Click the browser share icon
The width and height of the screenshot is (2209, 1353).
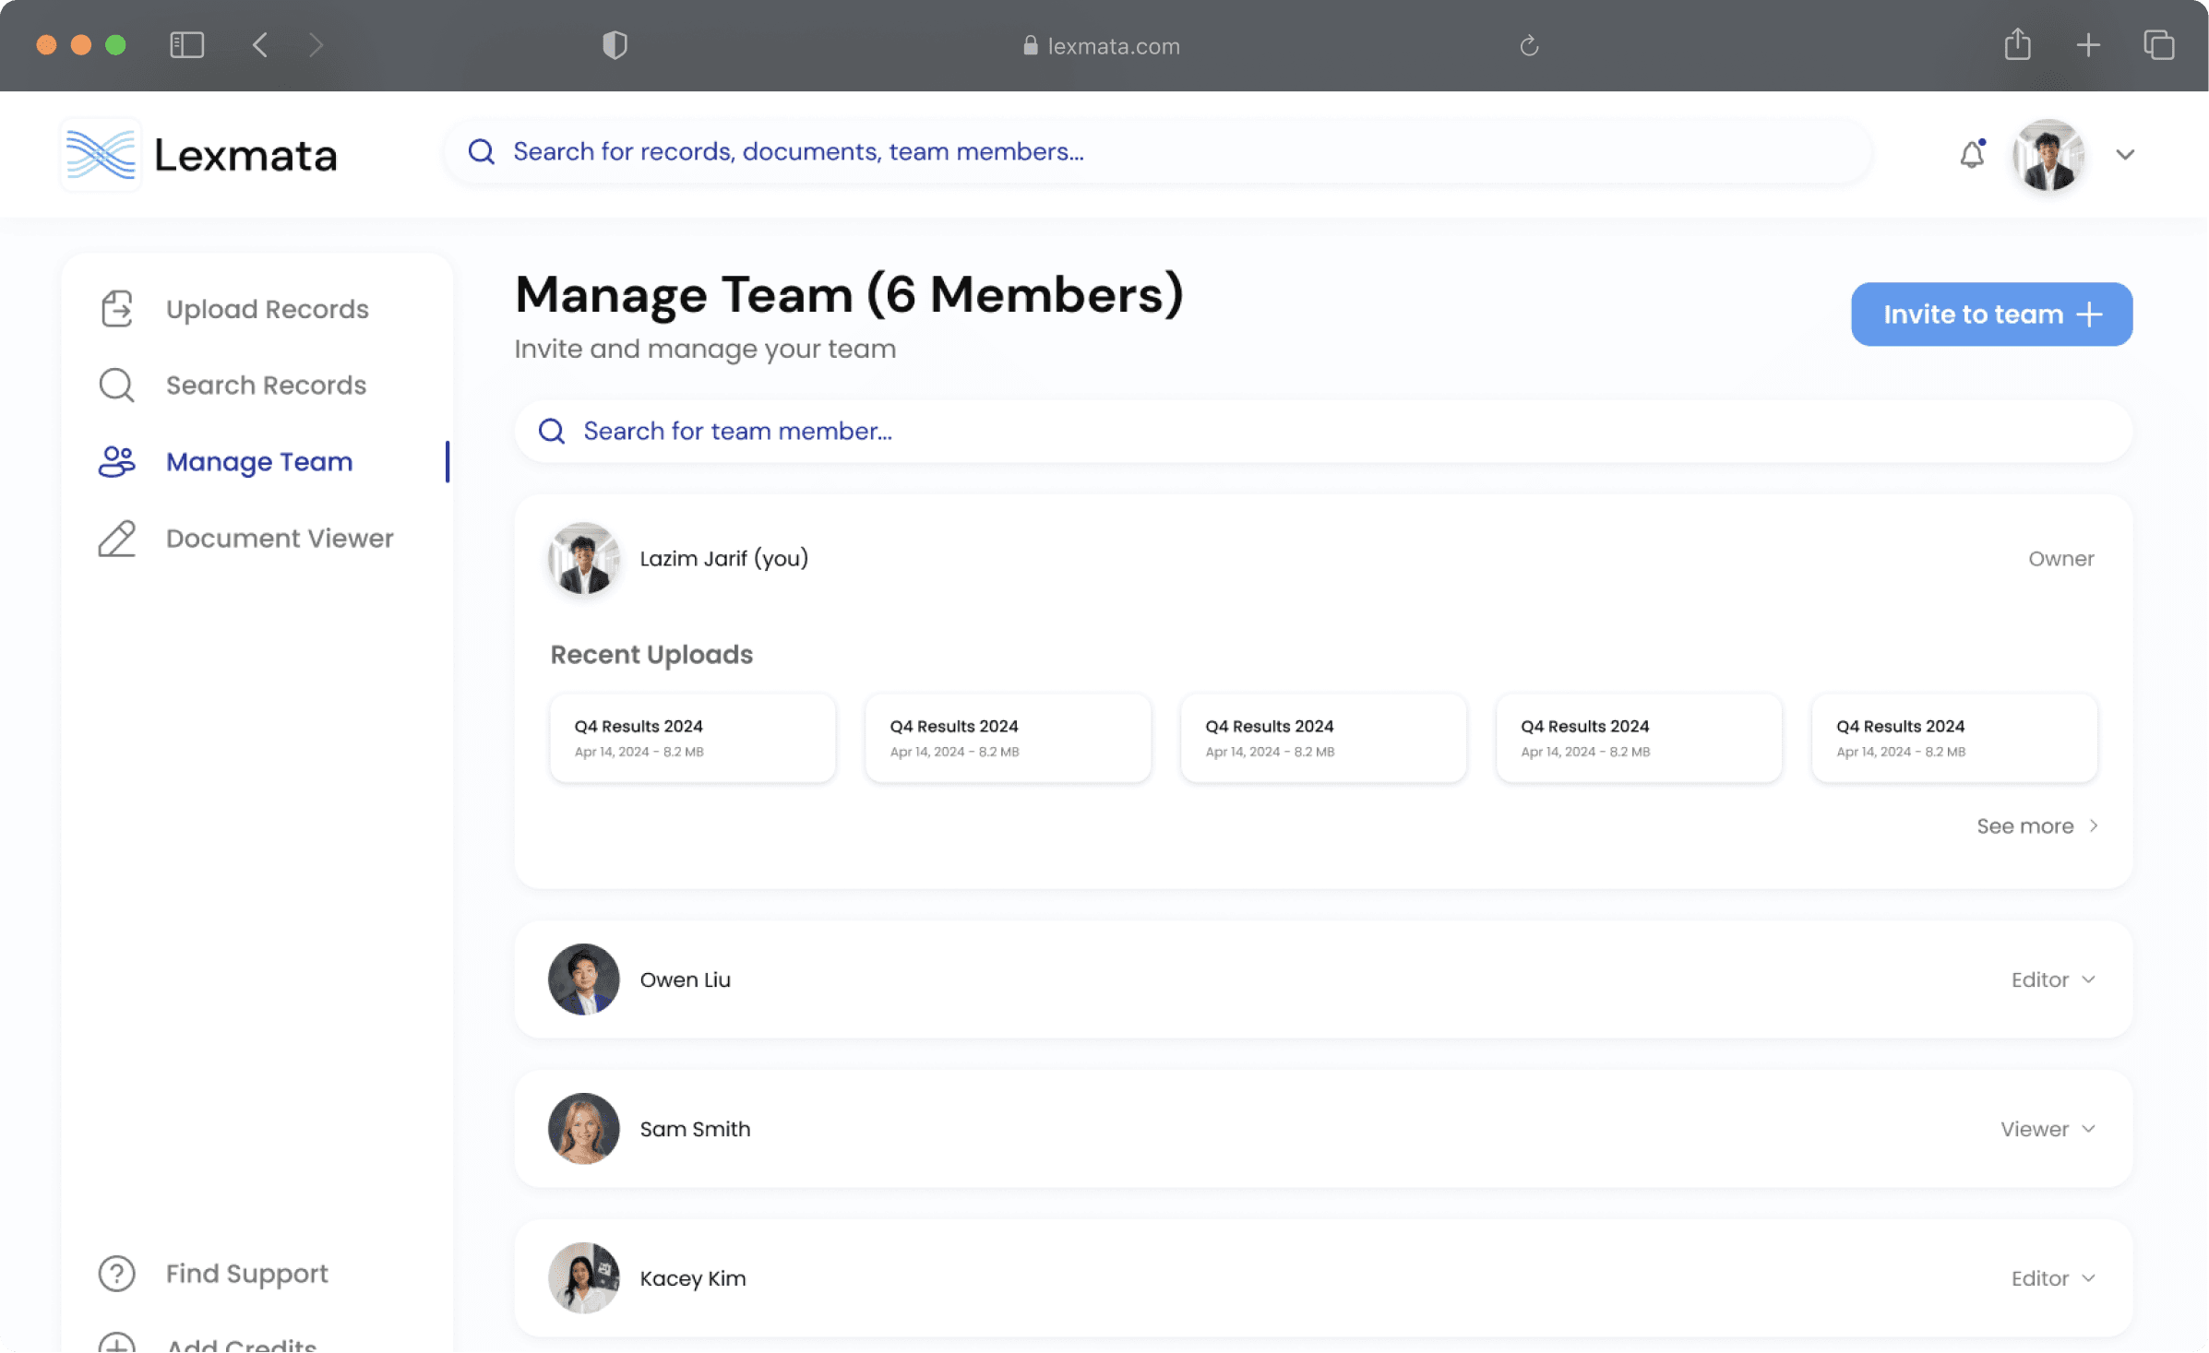[2017, 44]
